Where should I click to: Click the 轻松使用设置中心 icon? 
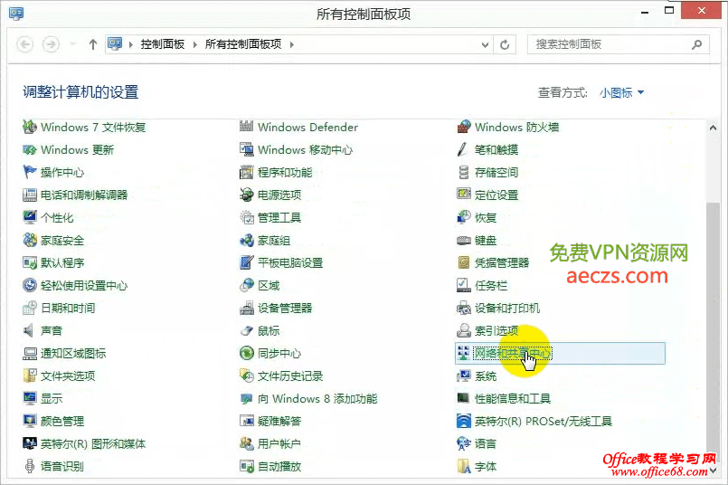(x=30, y=285)
